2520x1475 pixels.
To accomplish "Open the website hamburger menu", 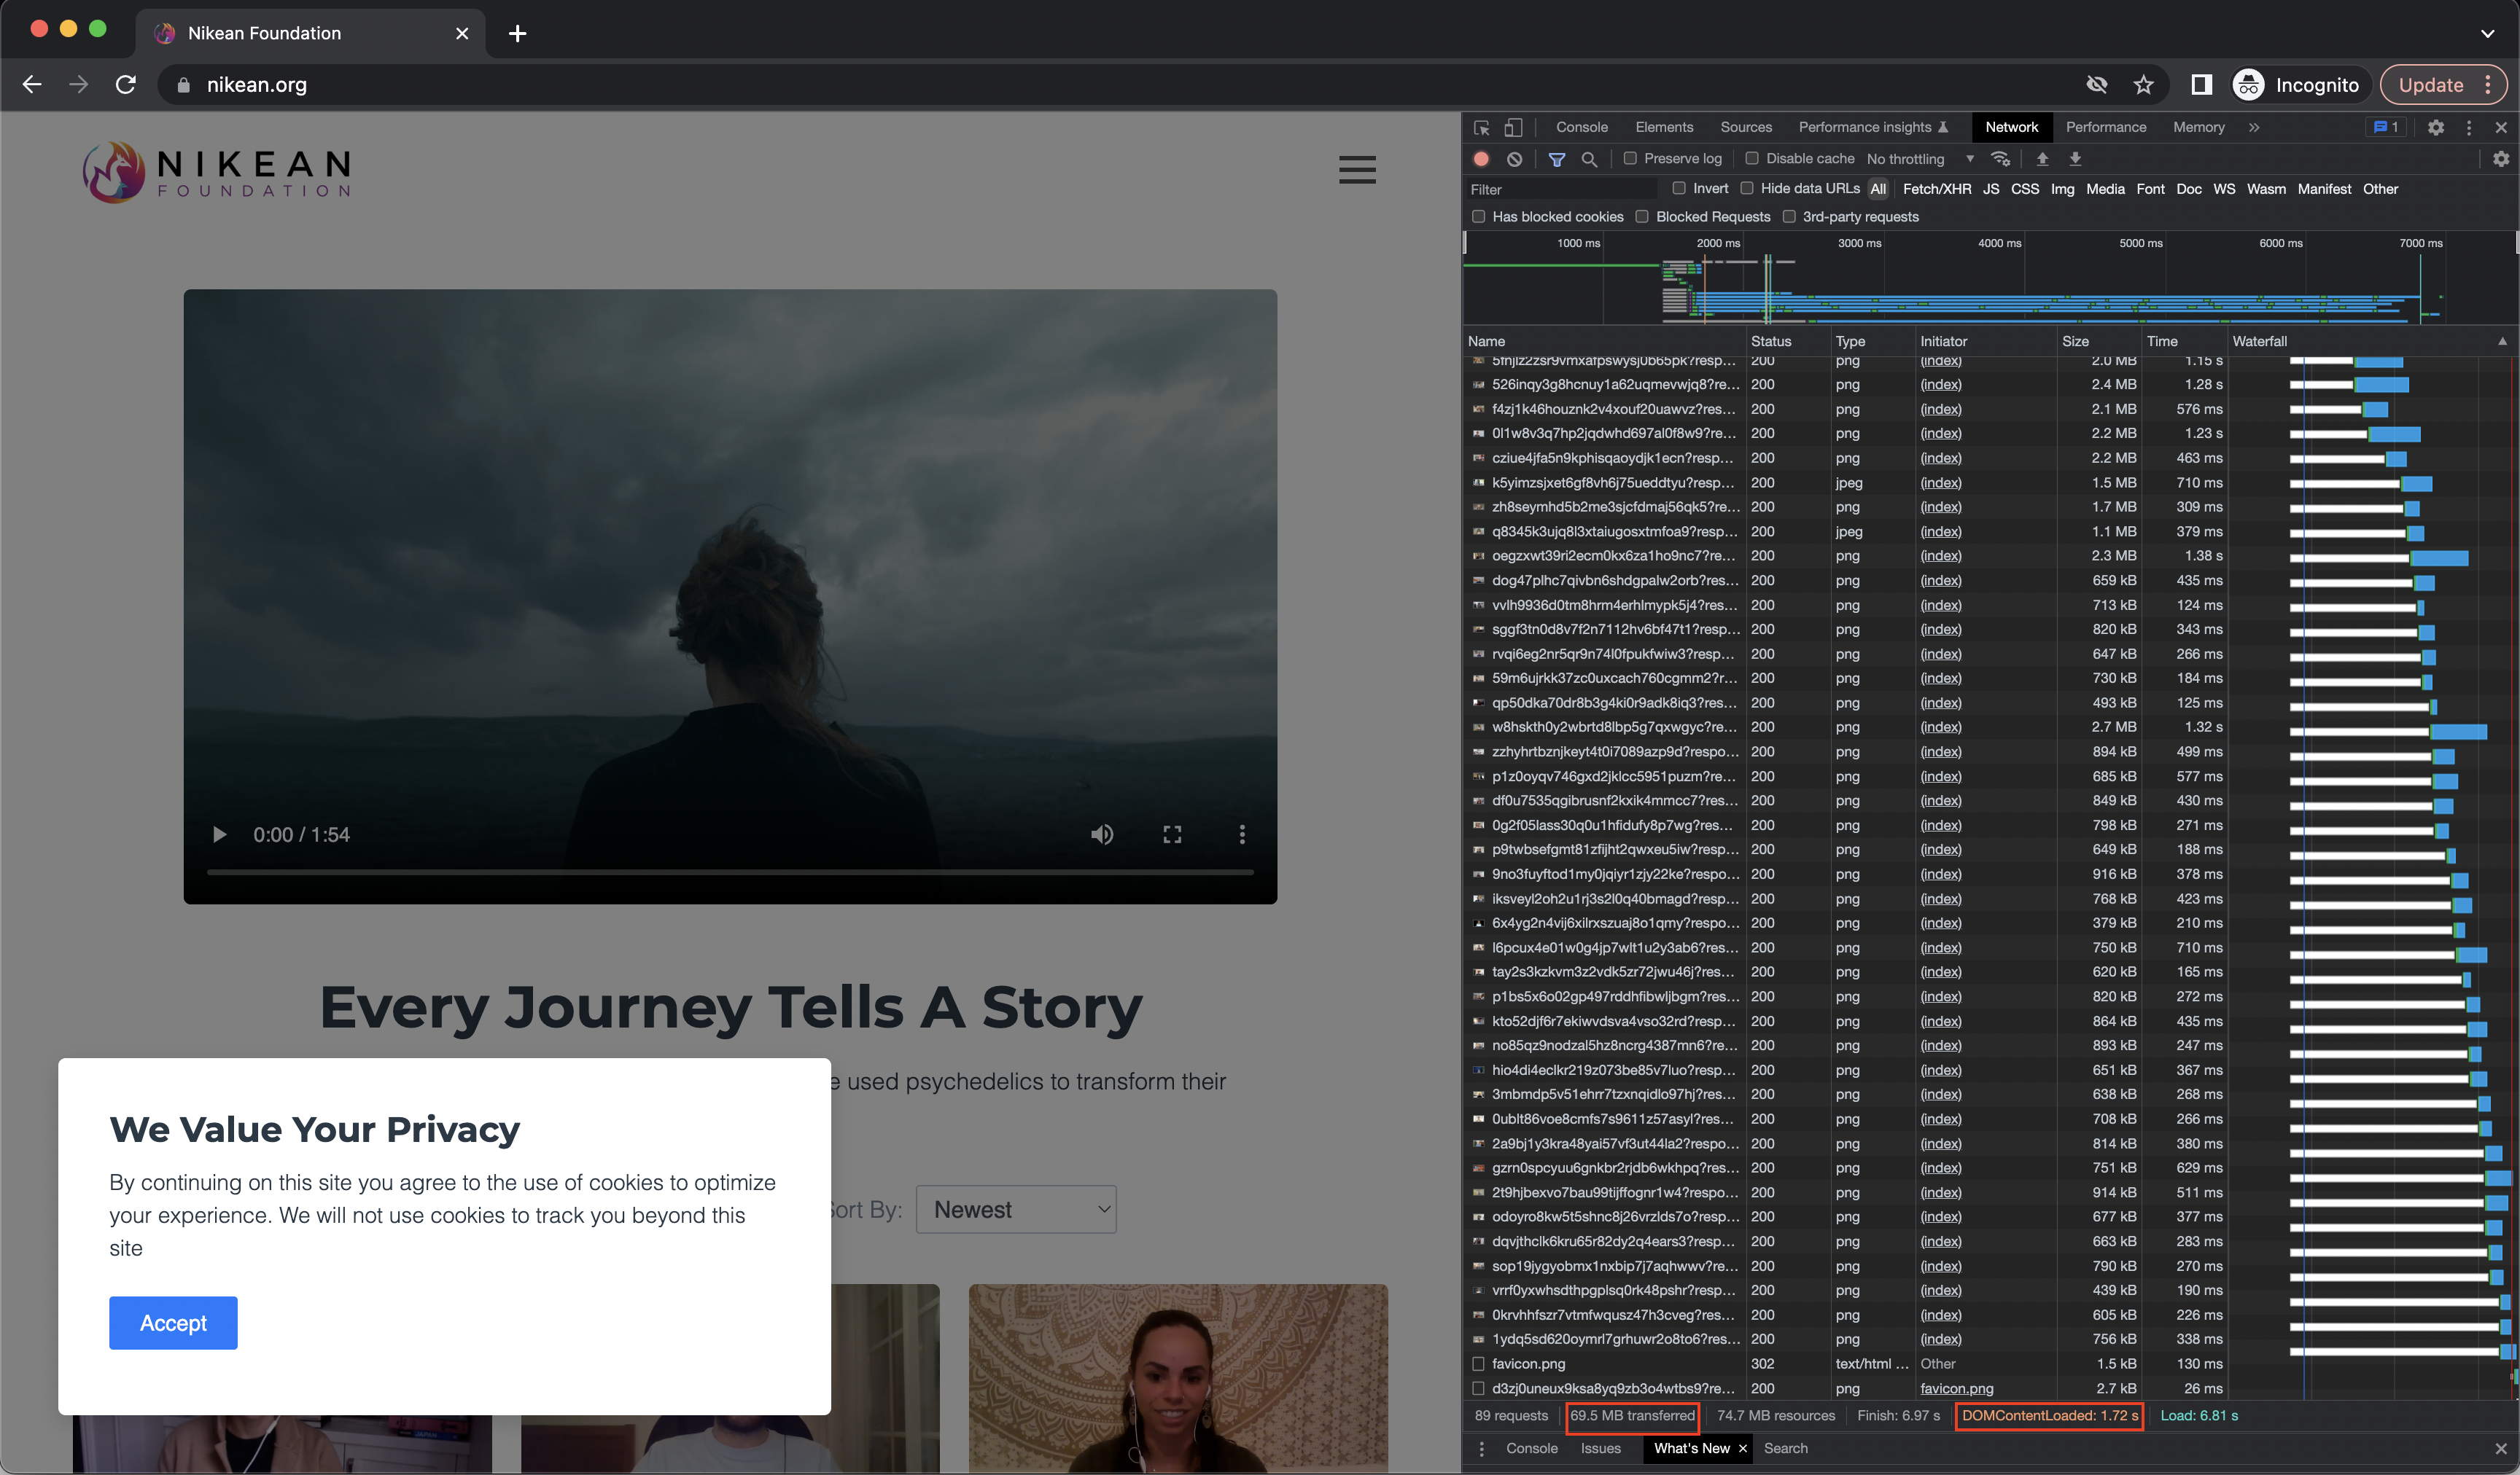I will pyautogui.click(x=1357, y=170).
